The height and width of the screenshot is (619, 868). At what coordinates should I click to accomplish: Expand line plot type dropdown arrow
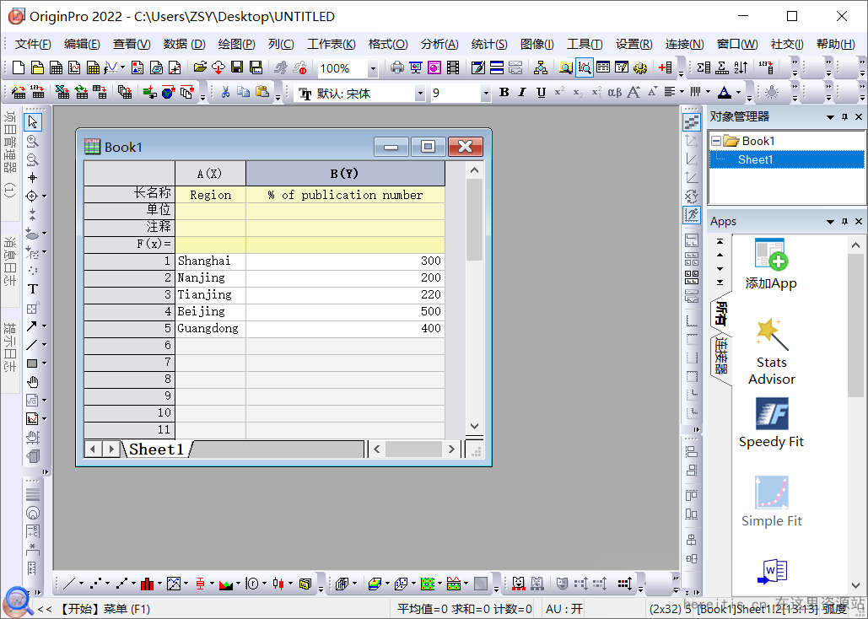click(x=81, y=584)
